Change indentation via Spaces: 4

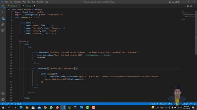pos(163,104)
